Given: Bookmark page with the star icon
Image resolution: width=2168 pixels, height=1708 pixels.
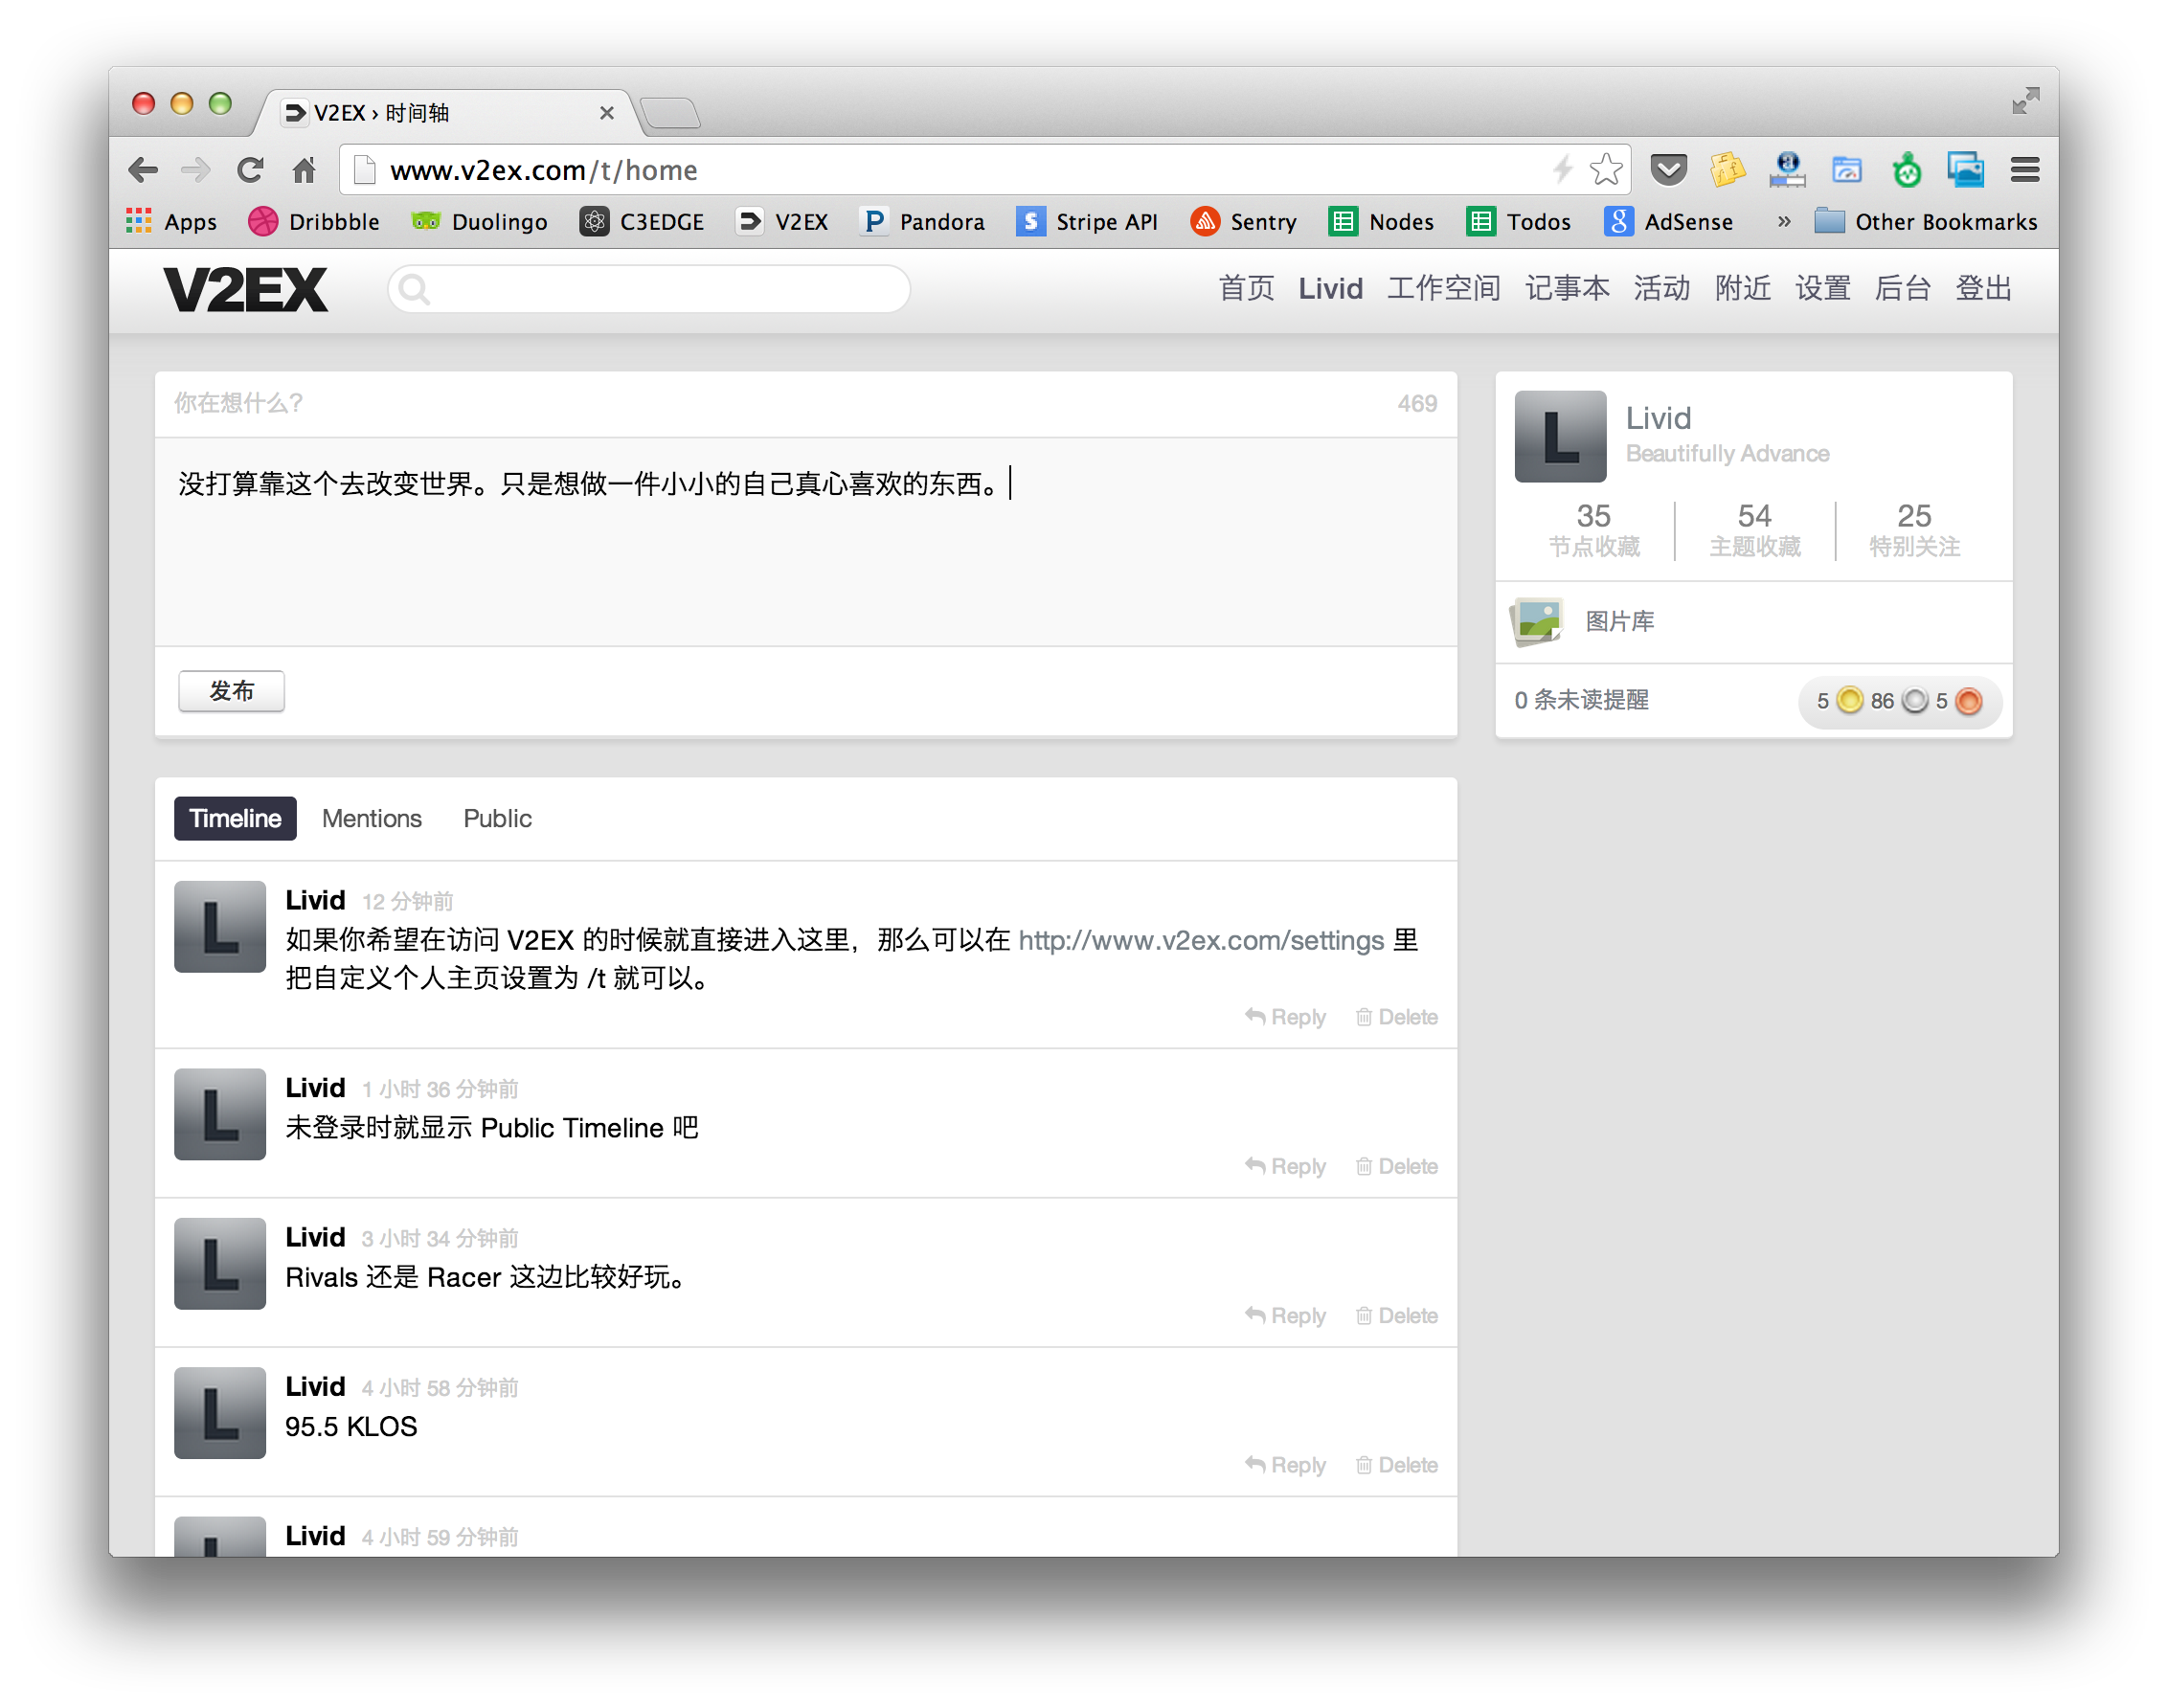Looking at the screenshot, I should (x=1606, y=169).
